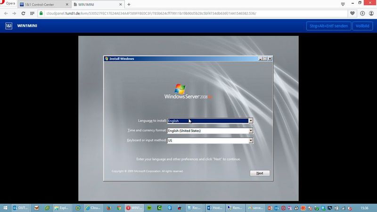Switch to the 1&1 Control-Center tab
This screenshot has width=377, height=212.
click(44, 4)
